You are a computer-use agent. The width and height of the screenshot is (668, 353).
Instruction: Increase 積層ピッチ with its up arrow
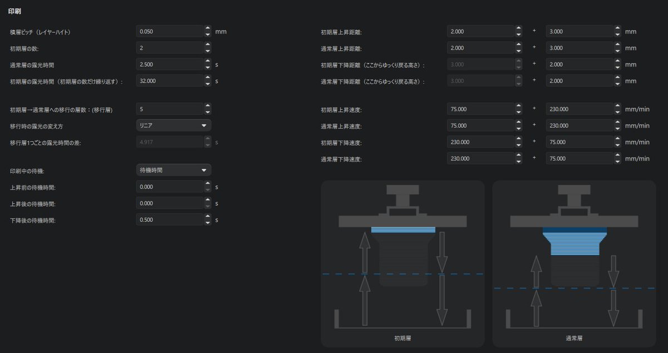(208, 28)
